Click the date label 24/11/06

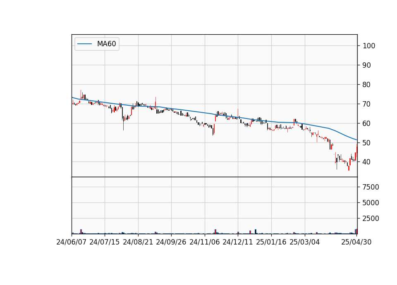point(205,242)
